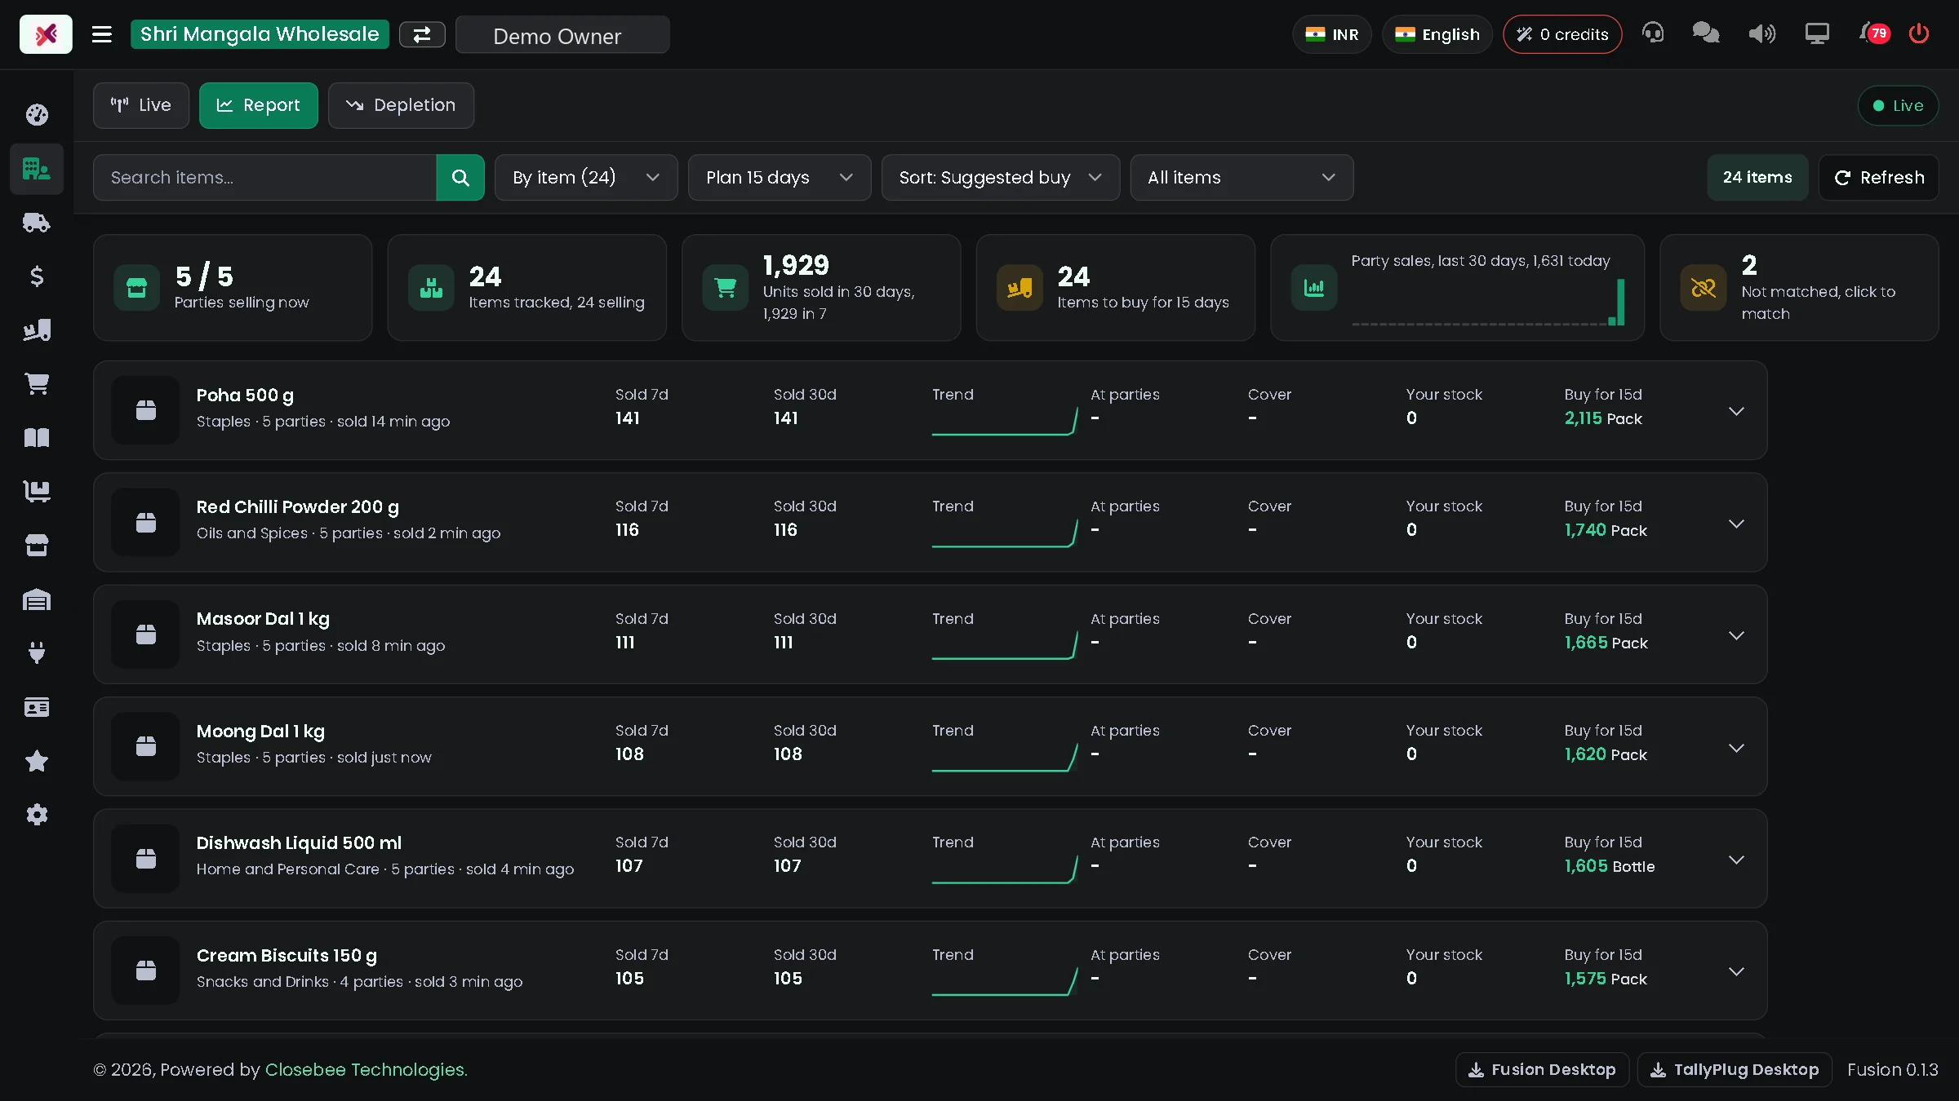Open the delivery truck sidebar icon
The width and height of the screenshot is (1959, 1101).
pos(37,223)
